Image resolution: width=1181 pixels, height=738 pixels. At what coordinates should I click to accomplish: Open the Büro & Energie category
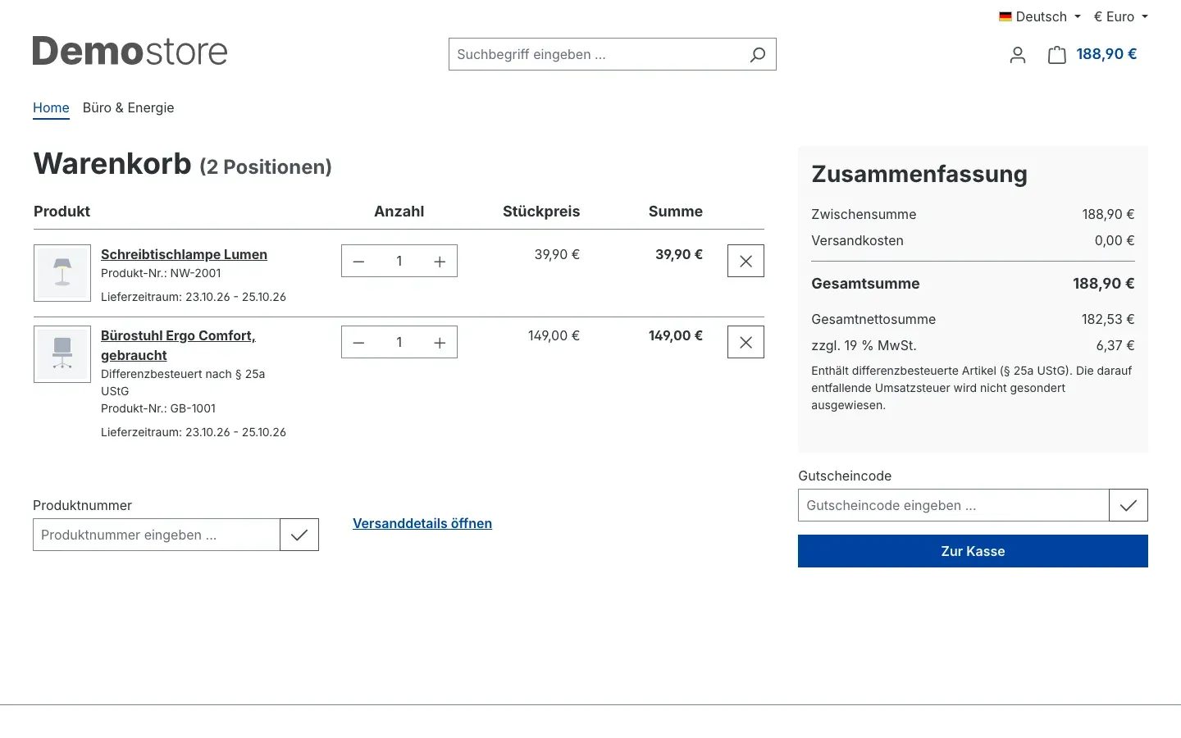click(129, 107)
